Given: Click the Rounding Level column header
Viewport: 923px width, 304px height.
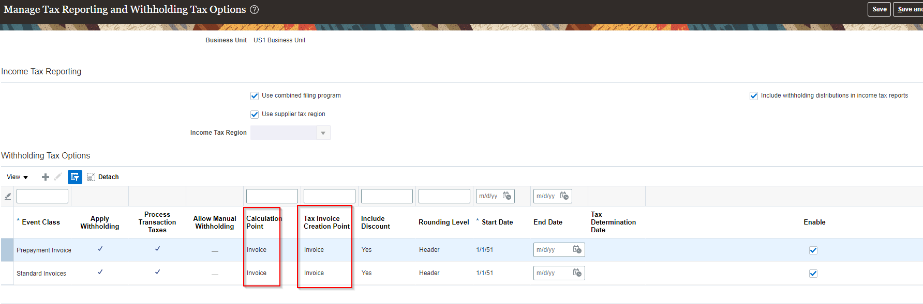Looking at the screenshot, I should click(443, 222).
